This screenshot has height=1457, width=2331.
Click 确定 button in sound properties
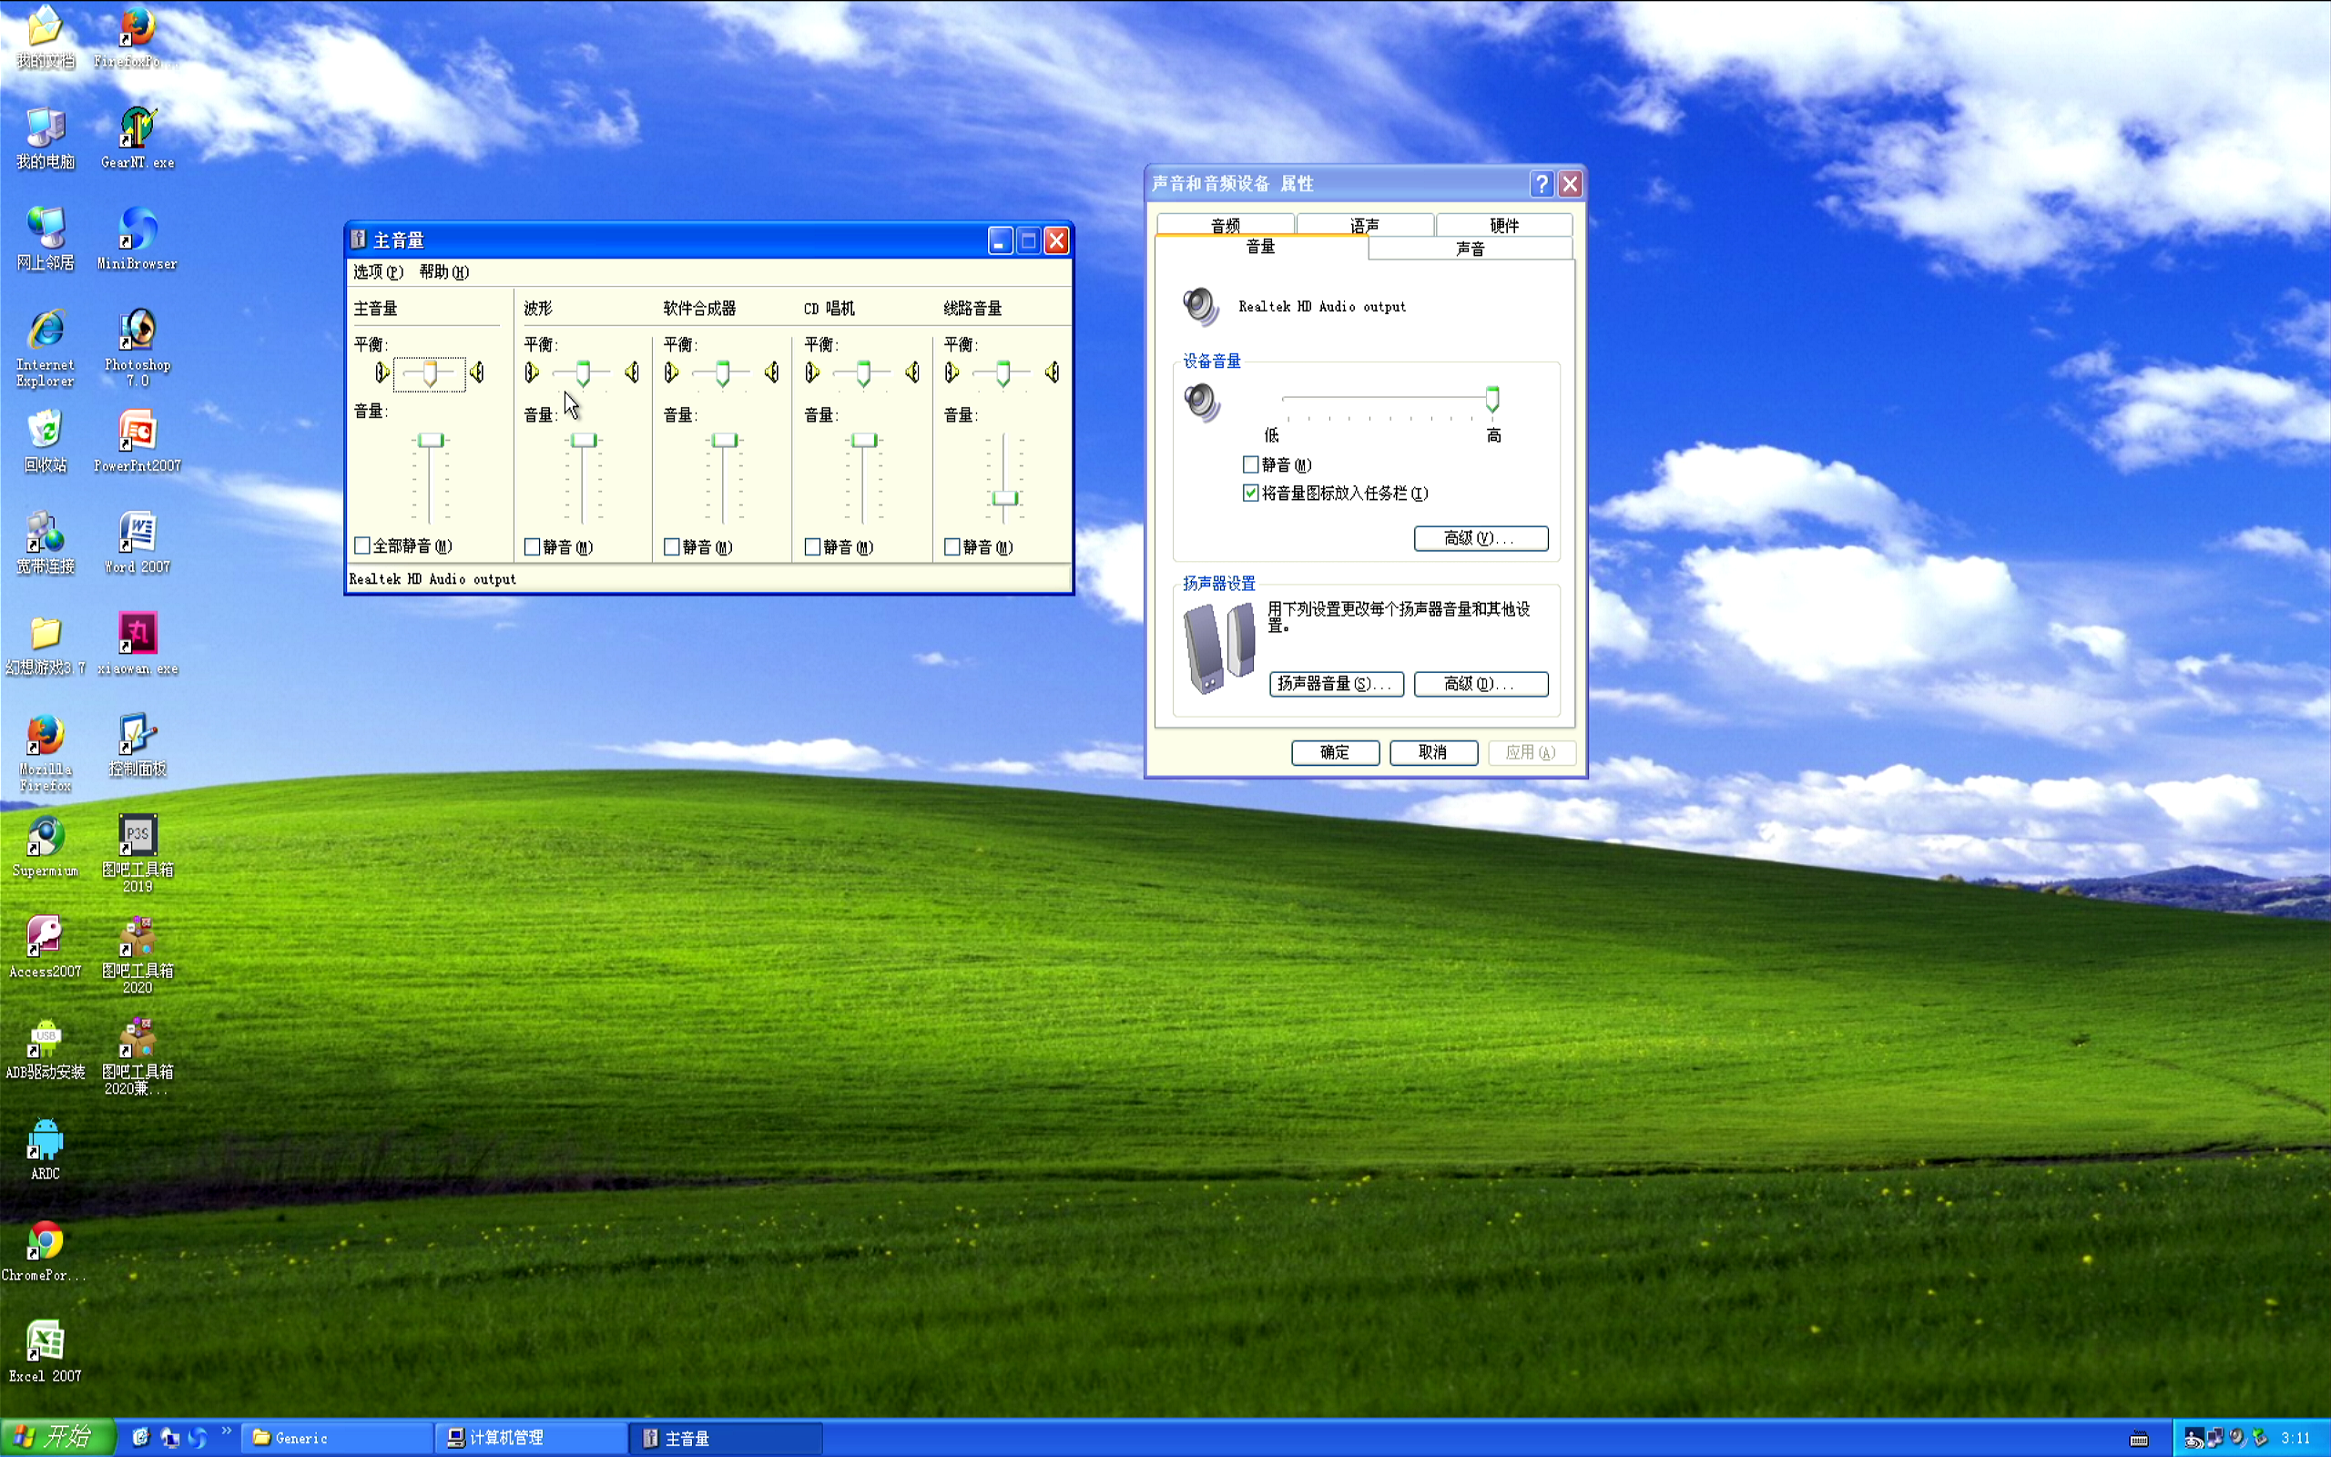(x=1335, y=752)
